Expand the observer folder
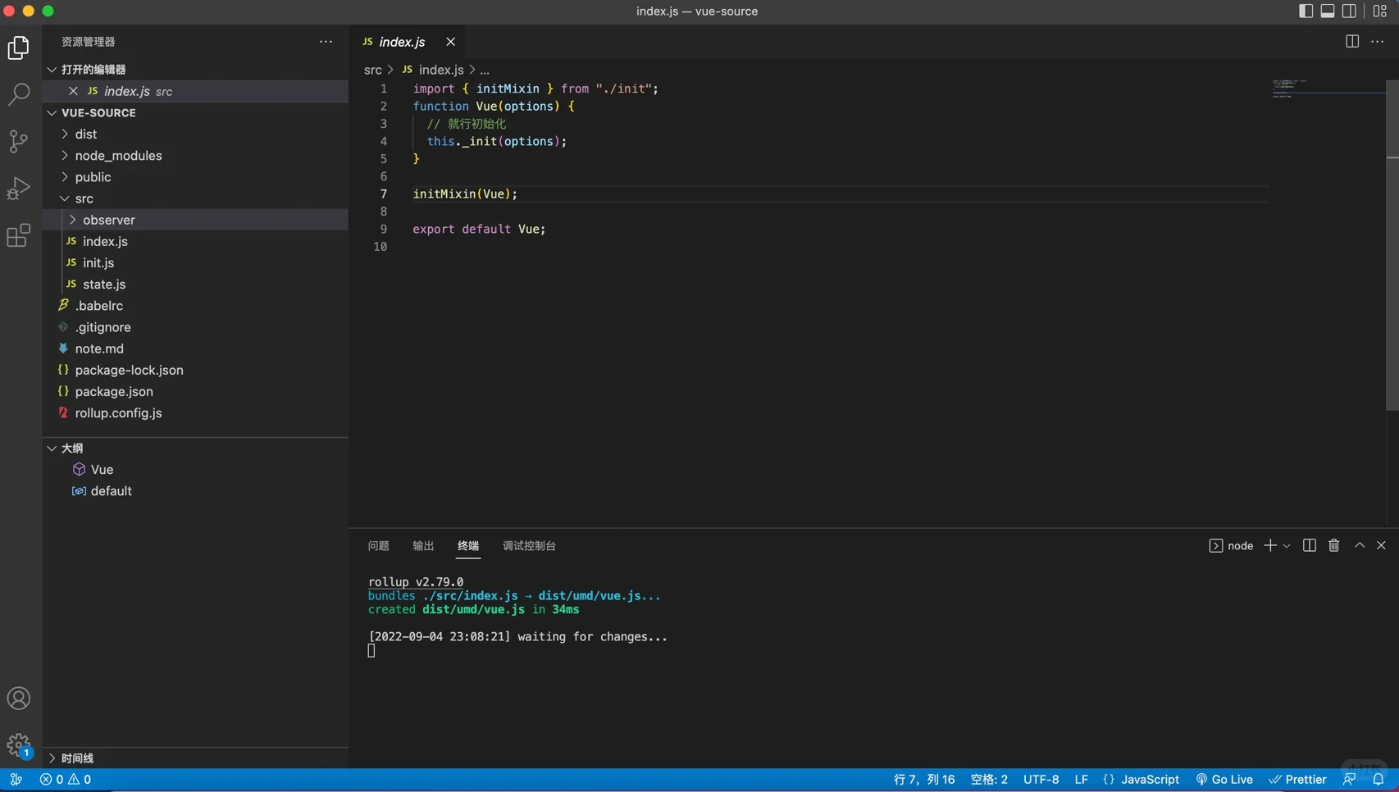Viewport: 1399px width, 792px height. pyautogui.click(x=108, y=220)
